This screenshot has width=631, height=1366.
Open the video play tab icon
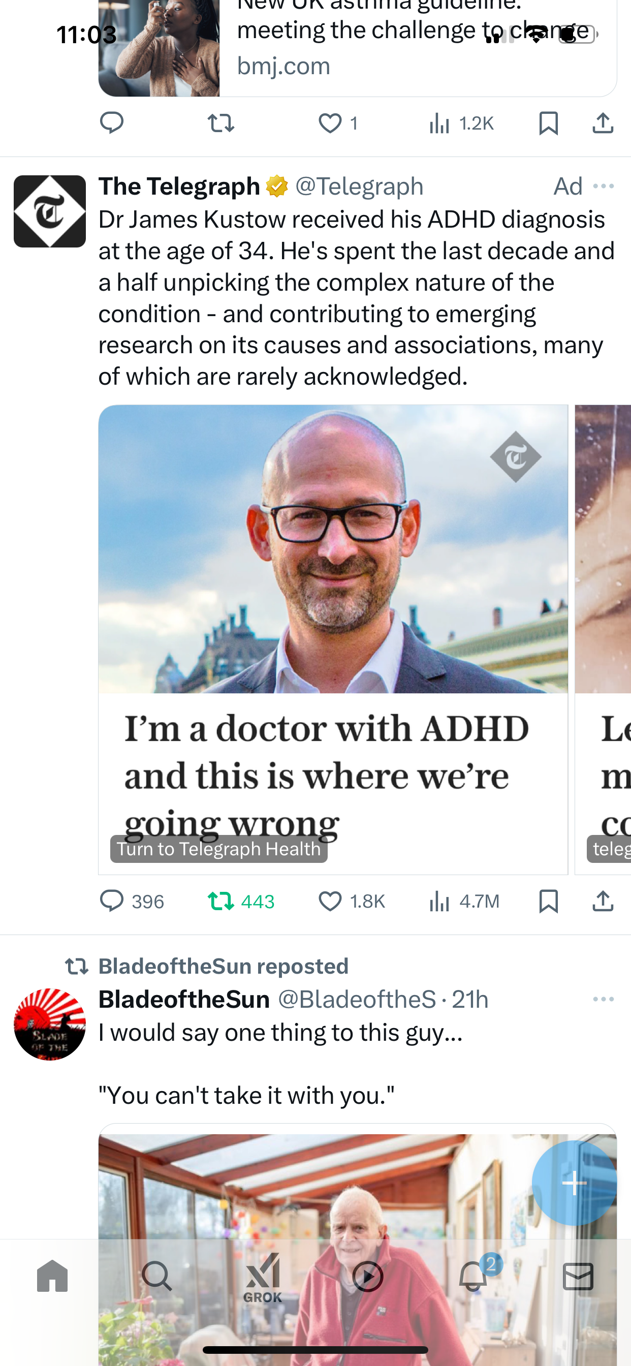coord(367,1276)
